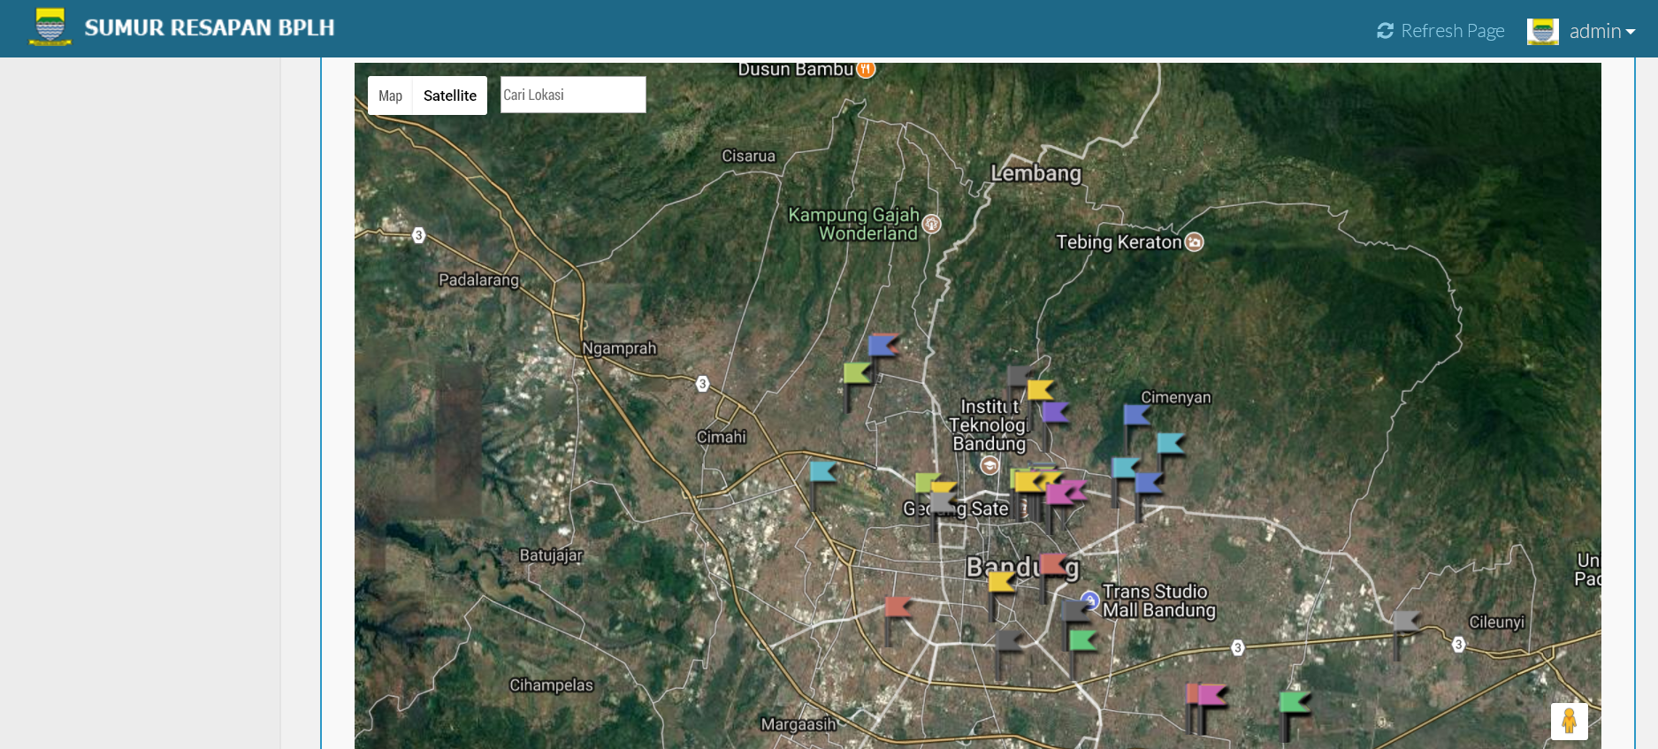Click the admin avatar image
Viewport: 1658px width, 749px height.
[x=1542, y=32]
